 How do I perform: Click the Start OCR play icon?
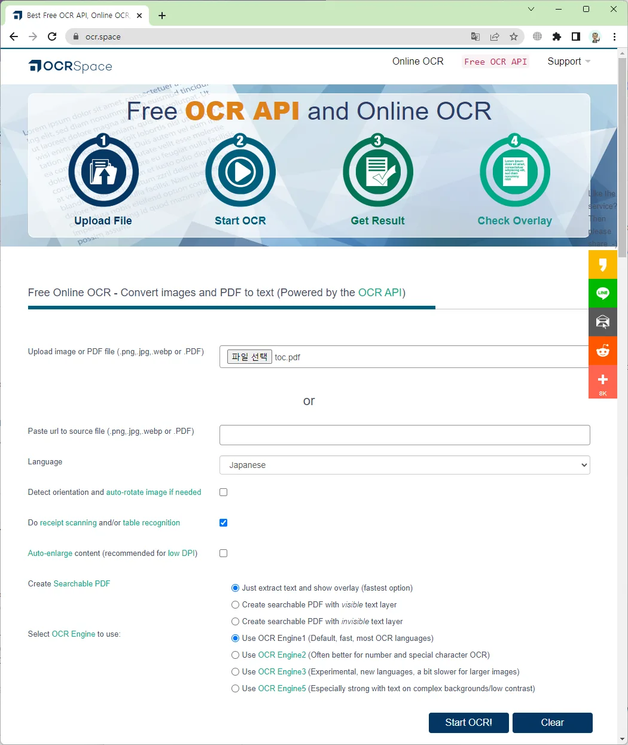[x=240, y=171]
